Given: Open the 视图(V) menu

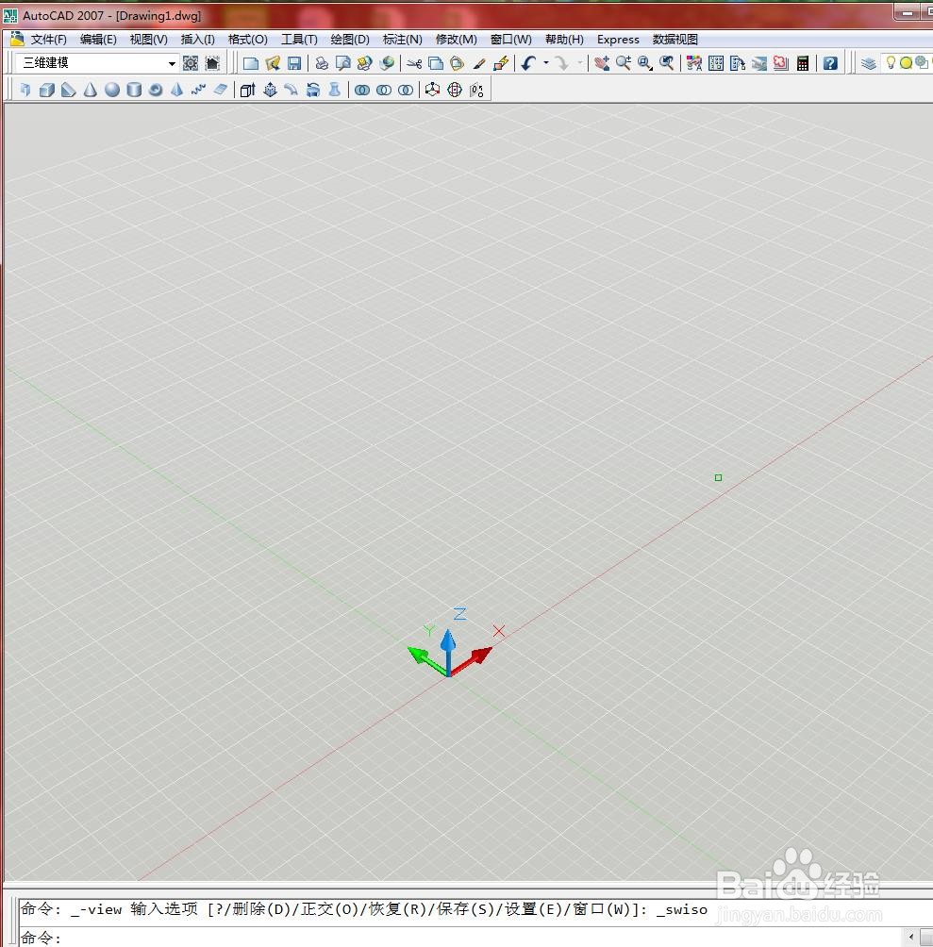Looking at the screenshot, I should pyautogui.click(x=148, y=40).
